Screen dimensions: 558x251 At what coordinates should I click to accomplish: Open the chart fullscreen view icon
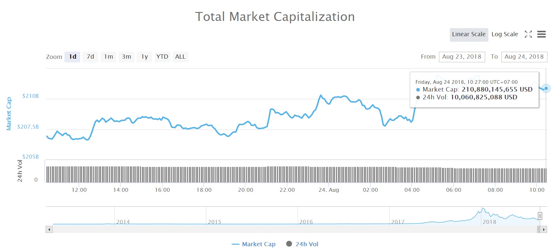click(528, 34)
